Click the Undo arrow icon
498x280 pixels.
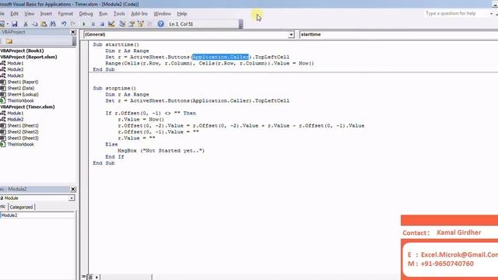64,24
